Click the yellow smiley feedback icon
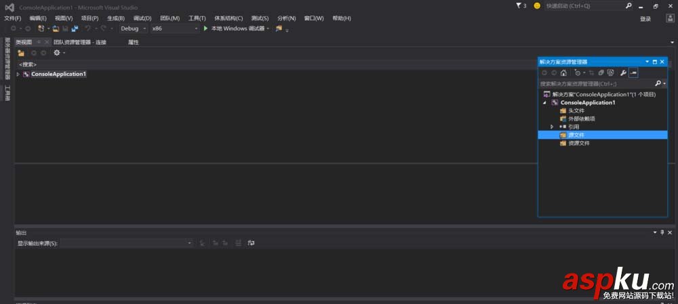Image resolution: width=678 pixels, height=304 pixels. (x=537, y=5)
